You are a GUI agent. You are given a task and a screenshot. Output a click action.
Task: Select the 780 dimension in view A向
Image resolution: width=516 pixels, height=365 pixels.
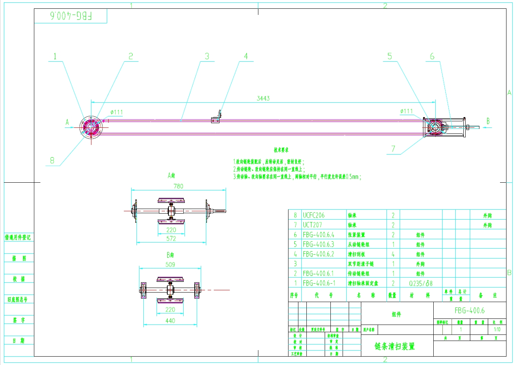coord(178,186)
